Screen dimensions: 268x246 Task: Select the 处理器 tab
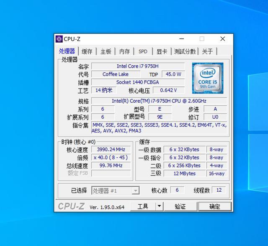[67, 51]
